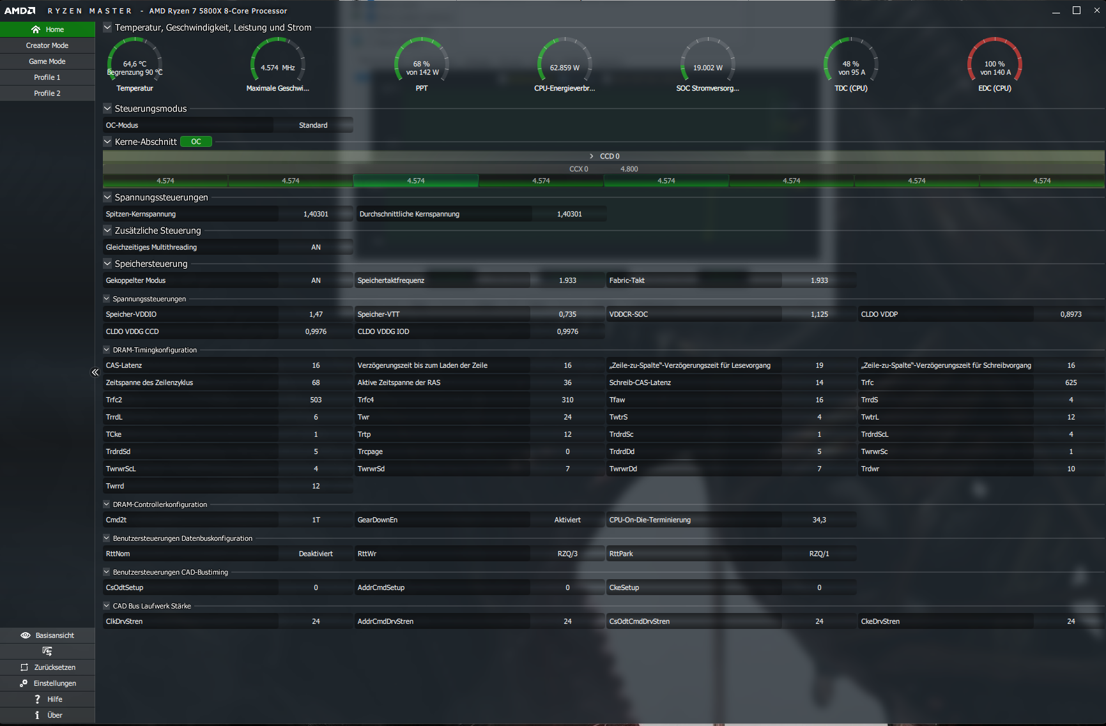Collapse the Temperatur, Geschwindigkeit, Leistung und Strom section
Screen dimensions: 1106x726
(107, 27)
